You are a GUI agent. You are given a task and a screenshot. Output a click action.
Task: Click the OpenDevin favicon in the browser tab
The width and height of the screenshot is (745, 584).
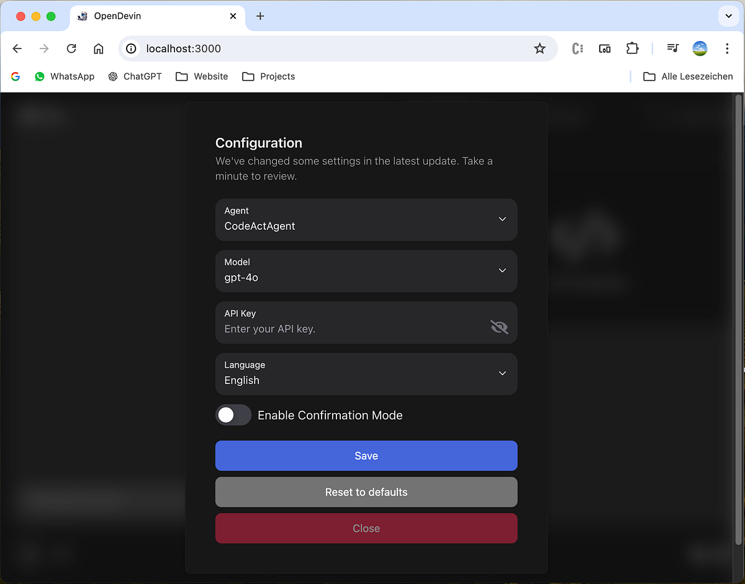coord(83,16)
